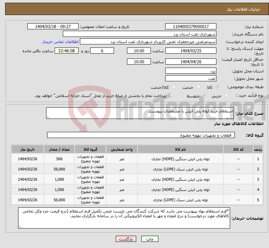Open buyer contact info link
The width and height of the screenshot is (269, 248).
coord(60,42)
